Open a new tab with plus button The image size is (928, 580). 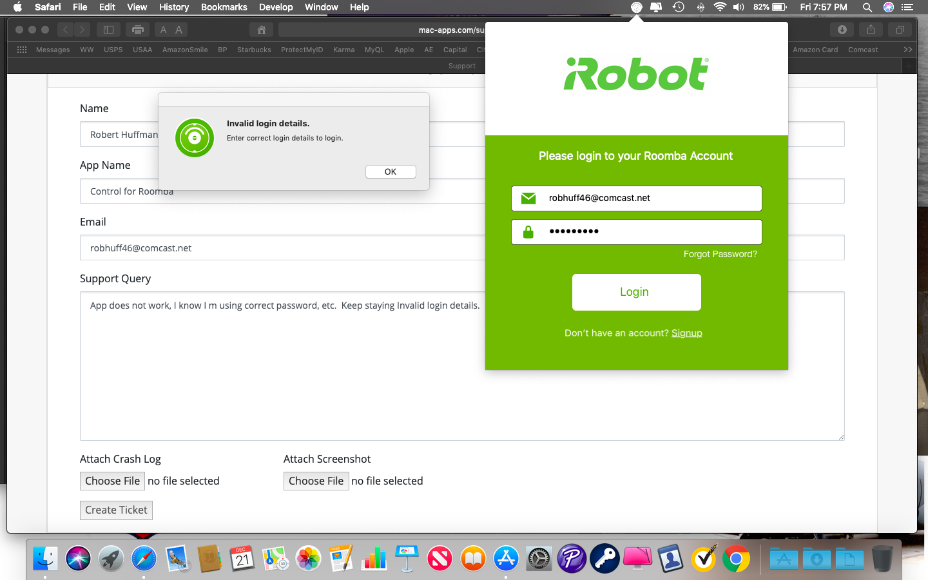coord(909,66)
